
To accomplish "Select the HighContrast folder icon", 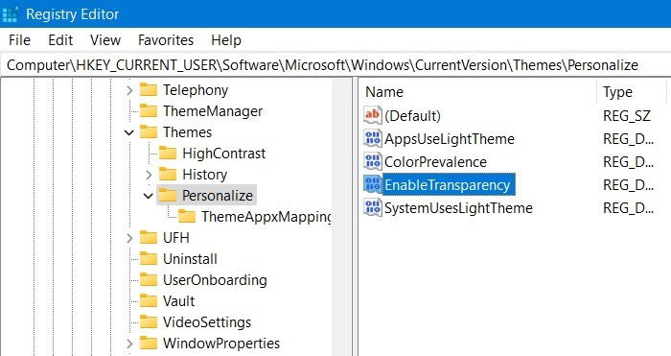I will [x=168, y=153].
